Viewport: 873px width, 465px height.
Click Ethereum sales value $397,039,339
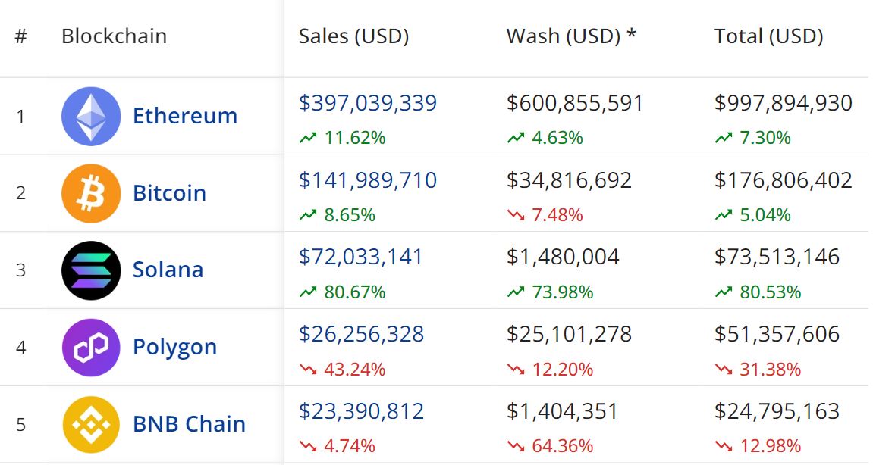point(368,103)
